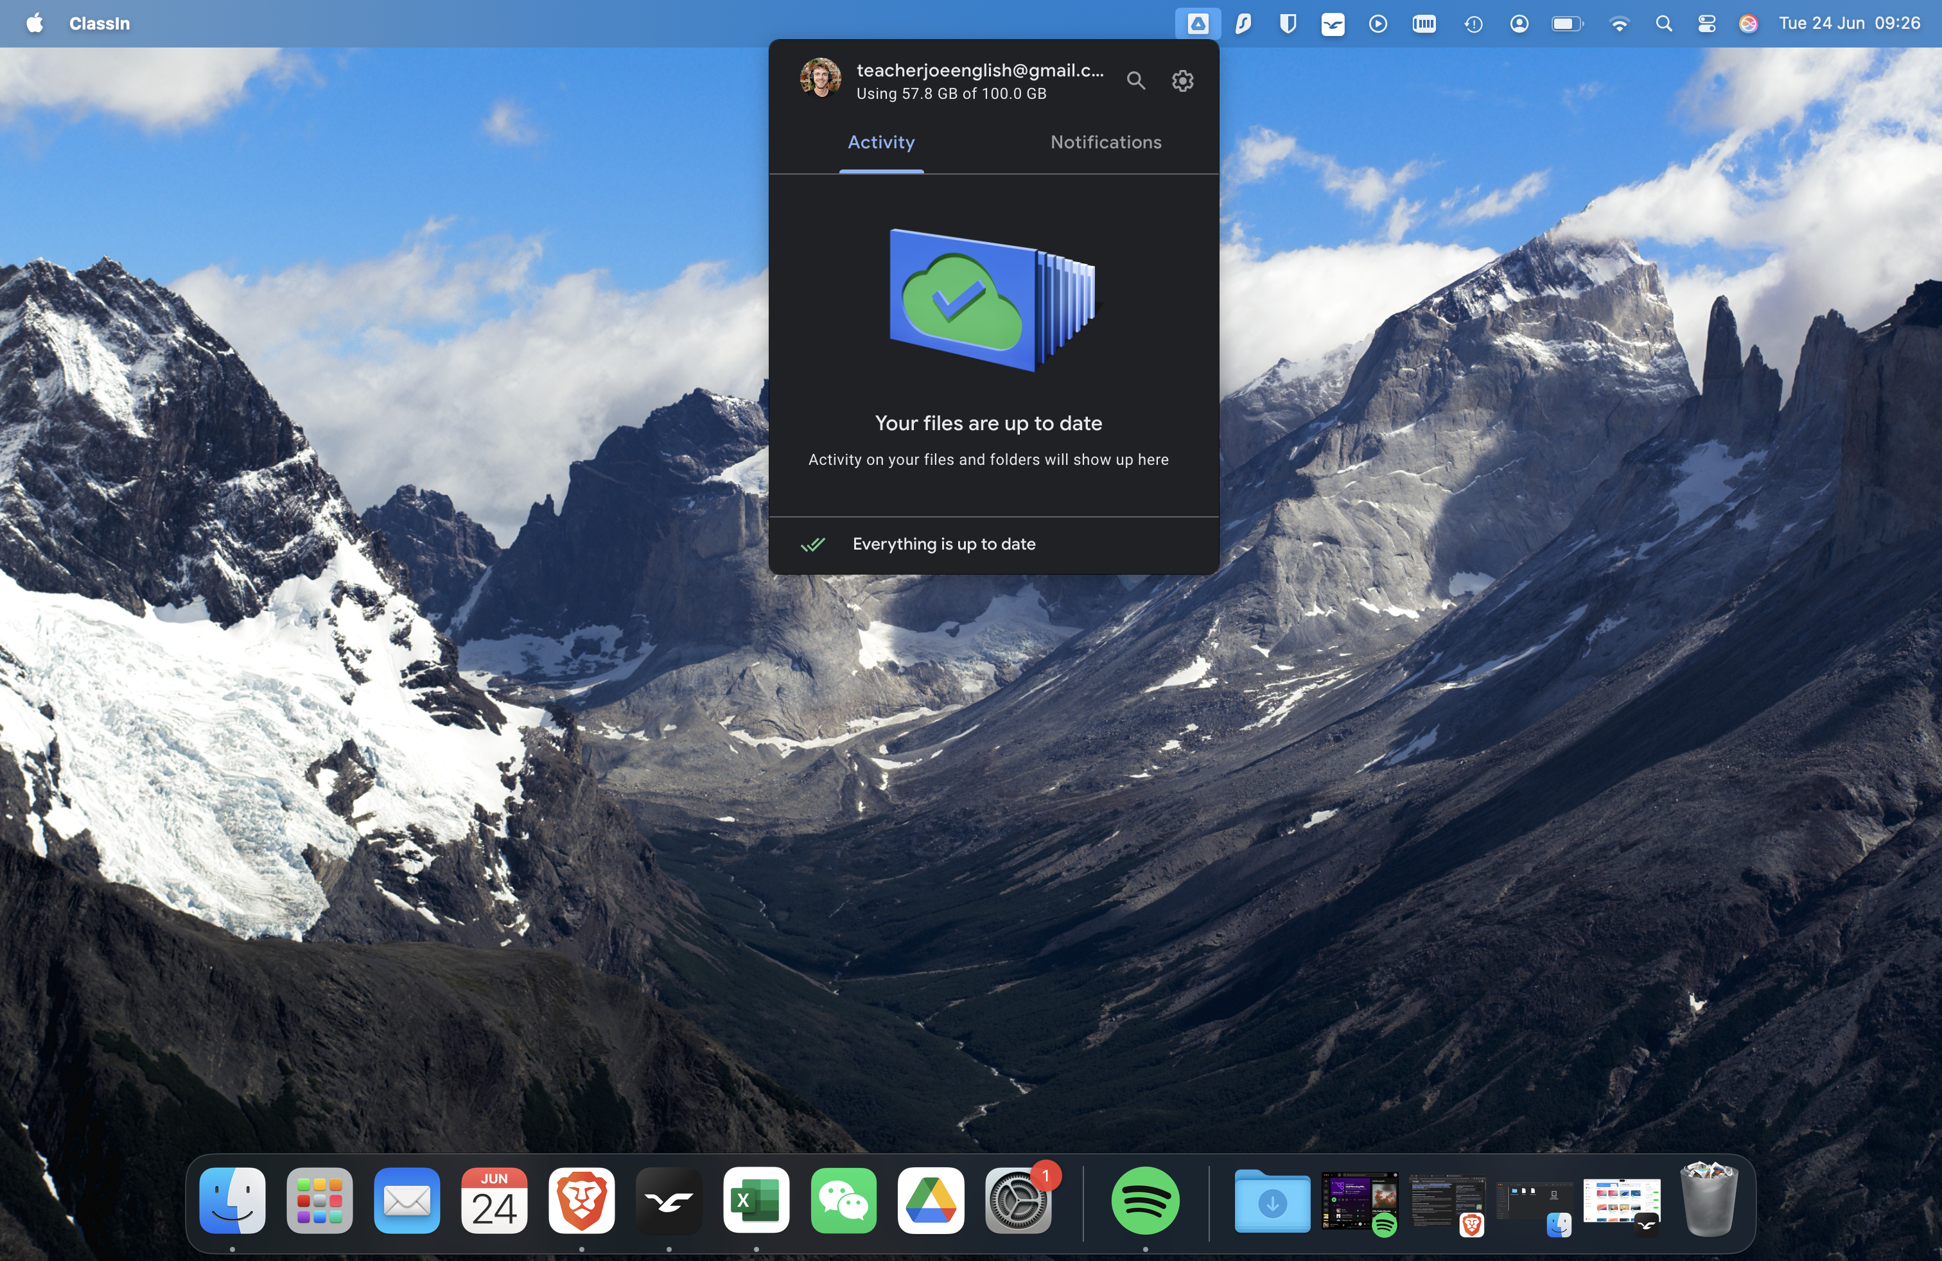The height and width of the screenshot is (1261, 1942).
Task: Click the date and time display
Action: [1849, 24]
